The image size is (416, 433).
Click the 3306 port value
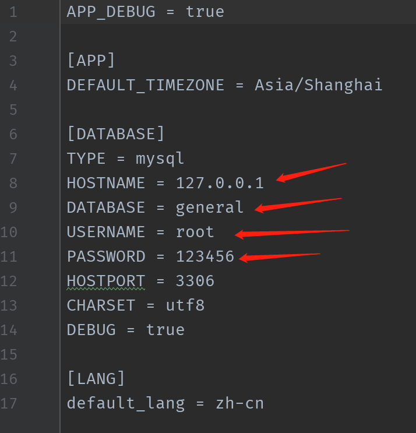pos(195,281)
